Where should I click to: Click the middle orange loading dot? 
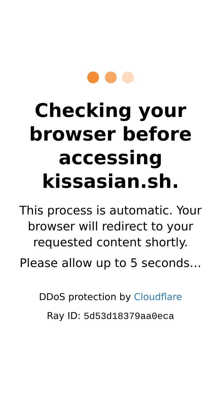click(111, 77)
